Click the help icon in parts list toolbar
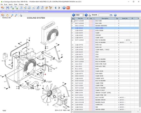Image resolution: width=141 pixels, height=113 pixels. (x=115, y=15)
